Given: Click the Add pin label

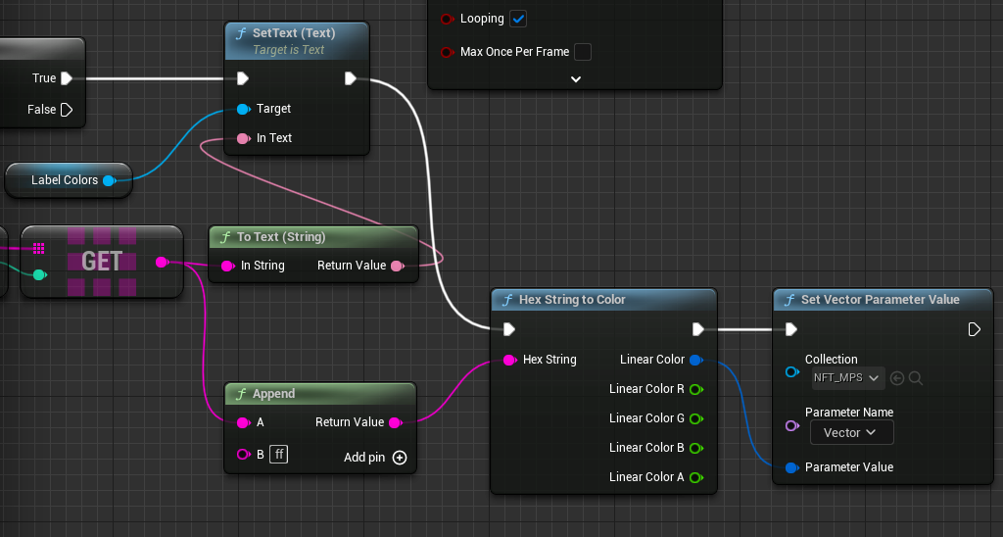Looking at the screenshot, I should point(364,458).
